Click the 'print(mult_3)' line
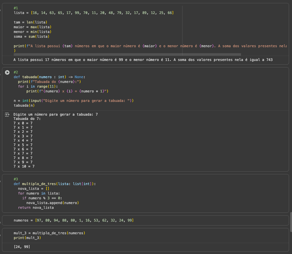Viewport: 292px width, 254px height. click(x=27, y=238)
